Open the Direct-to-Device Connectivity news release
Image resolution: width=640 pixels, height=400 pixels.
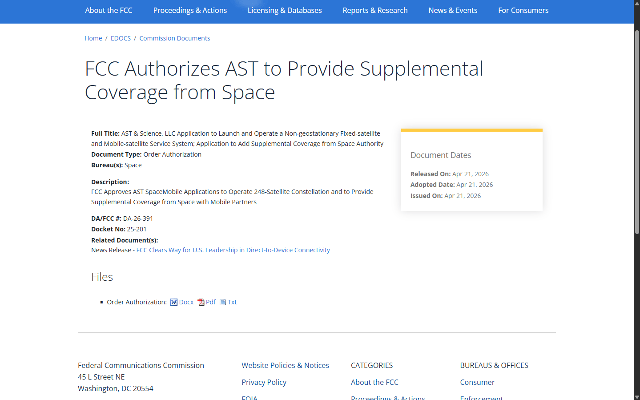coord(233,250)
